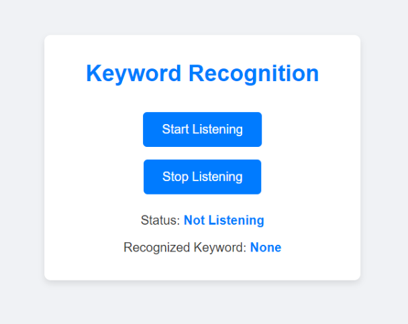Image resolution: width=408 pixels, height=324 pixels.
Task: Click the word Start on the first button
Action: click(175, 129)
